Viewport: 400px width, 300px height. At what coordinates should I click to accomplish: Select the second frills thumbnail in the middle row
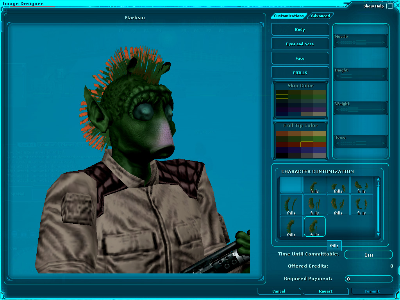coord(314,205)
